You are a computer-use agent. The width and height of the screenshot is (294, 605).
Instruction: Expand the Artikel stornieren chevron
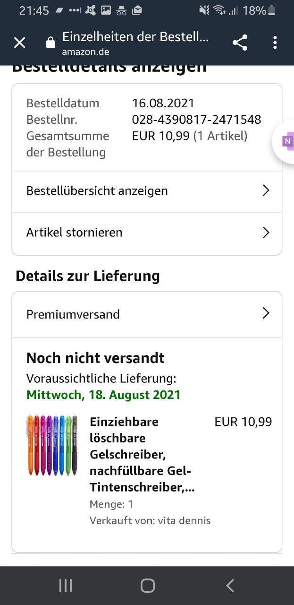coord(266,233)
